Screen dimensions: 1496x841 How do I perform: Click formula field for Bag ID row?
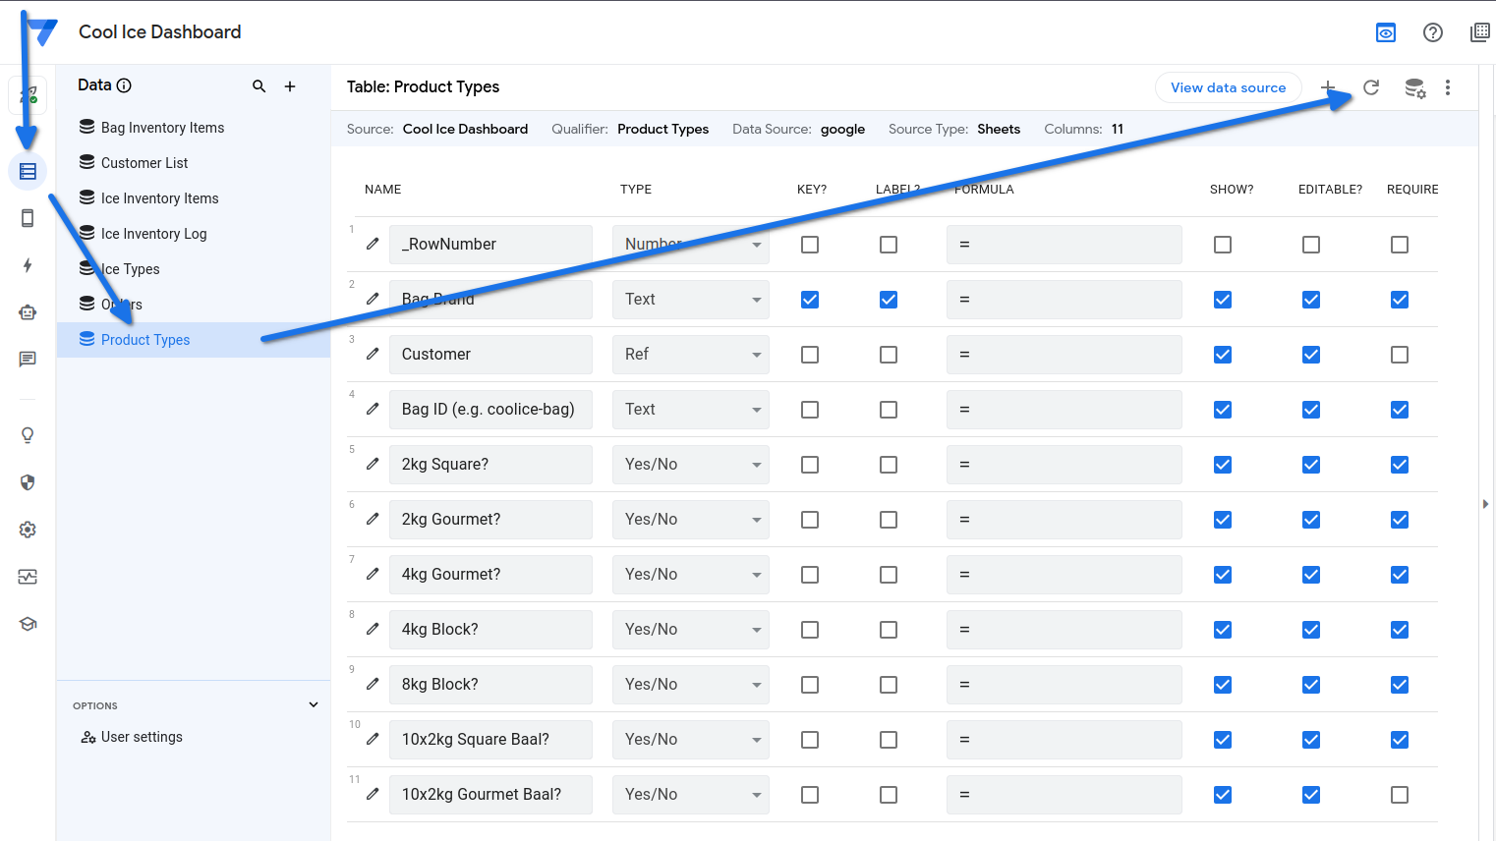pos(1064,410)
